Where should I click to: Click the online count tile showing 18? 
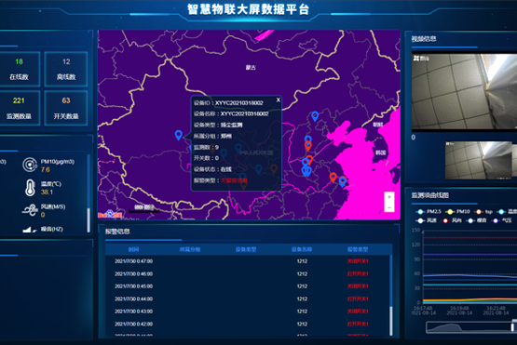click(x=20, y=69)
